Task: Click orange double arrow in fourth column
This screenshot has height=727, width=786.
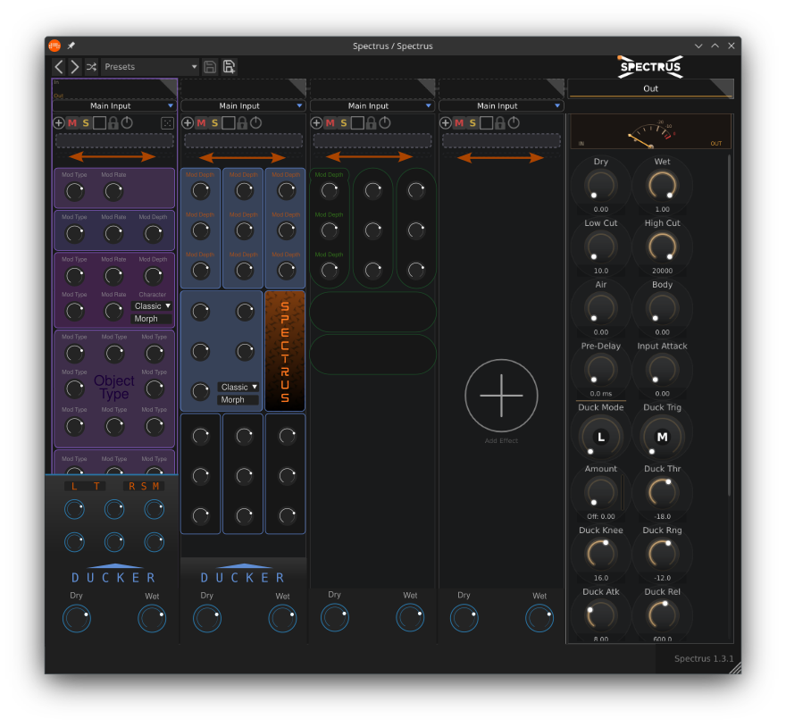Action: coord(500,158)
